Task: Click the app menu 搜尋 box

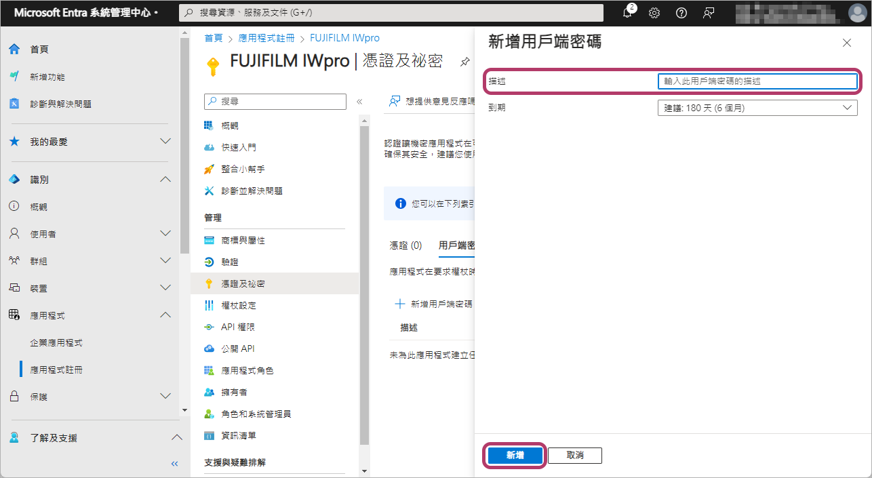Action: coord(275,101)
